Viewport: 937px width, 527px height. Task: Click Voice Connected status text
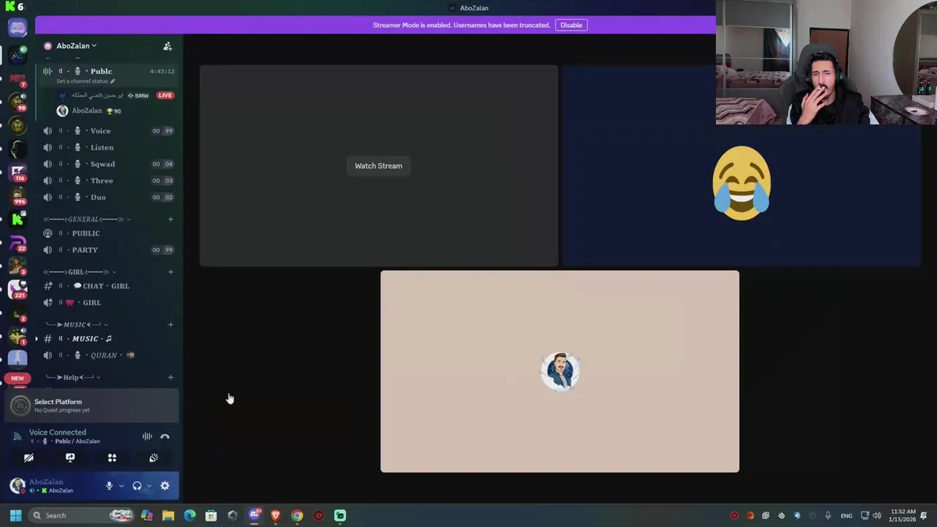pyautogui.click(x=57, y=433)
